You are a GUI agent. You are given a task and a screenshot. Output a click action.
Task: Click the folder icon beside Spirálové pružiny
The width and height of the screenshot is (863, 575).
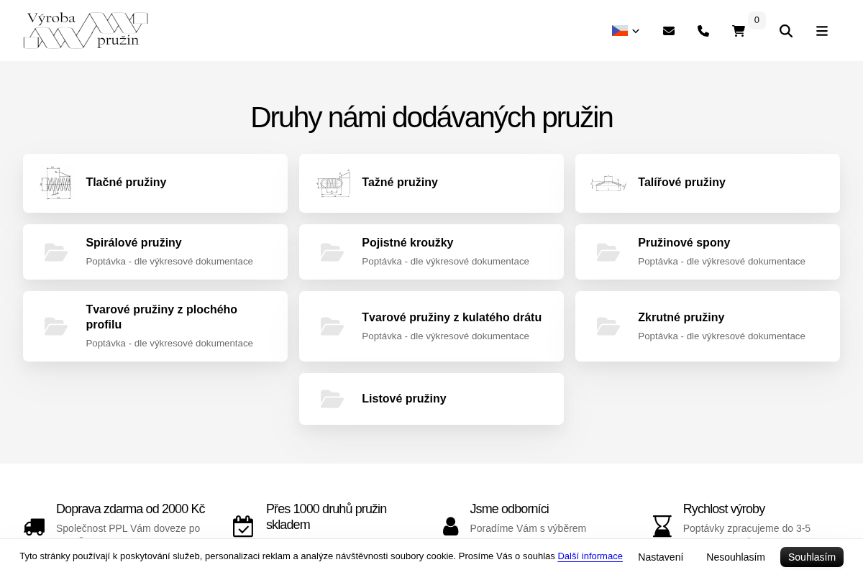56,252
